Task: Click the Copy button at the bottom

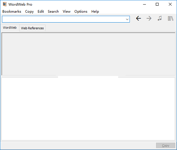Action: click(x=166, y=145)
